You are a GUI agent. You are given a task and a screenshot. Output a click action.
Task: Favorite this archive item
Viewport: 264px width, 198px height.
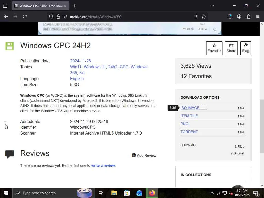tap(214, 48)
